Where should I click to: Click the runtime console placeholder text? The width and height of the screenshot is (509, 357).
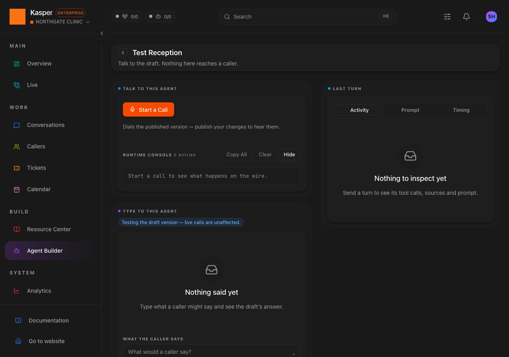point(198,176)
